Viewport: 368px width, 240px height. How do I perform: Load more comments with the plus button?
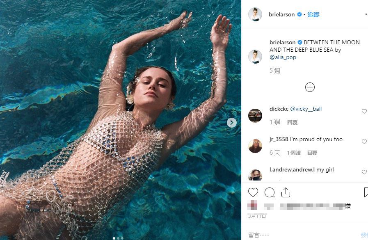310,87
